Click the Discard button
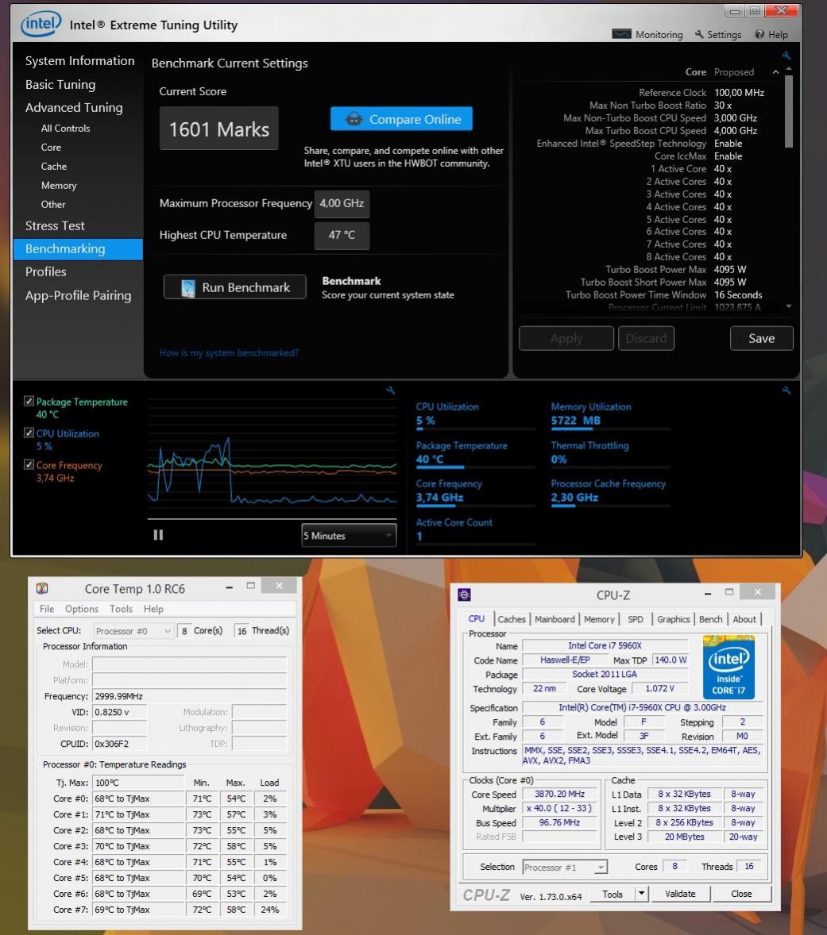Screen dimensions: 827x935 pyautogui.click(x=646, y=338)
